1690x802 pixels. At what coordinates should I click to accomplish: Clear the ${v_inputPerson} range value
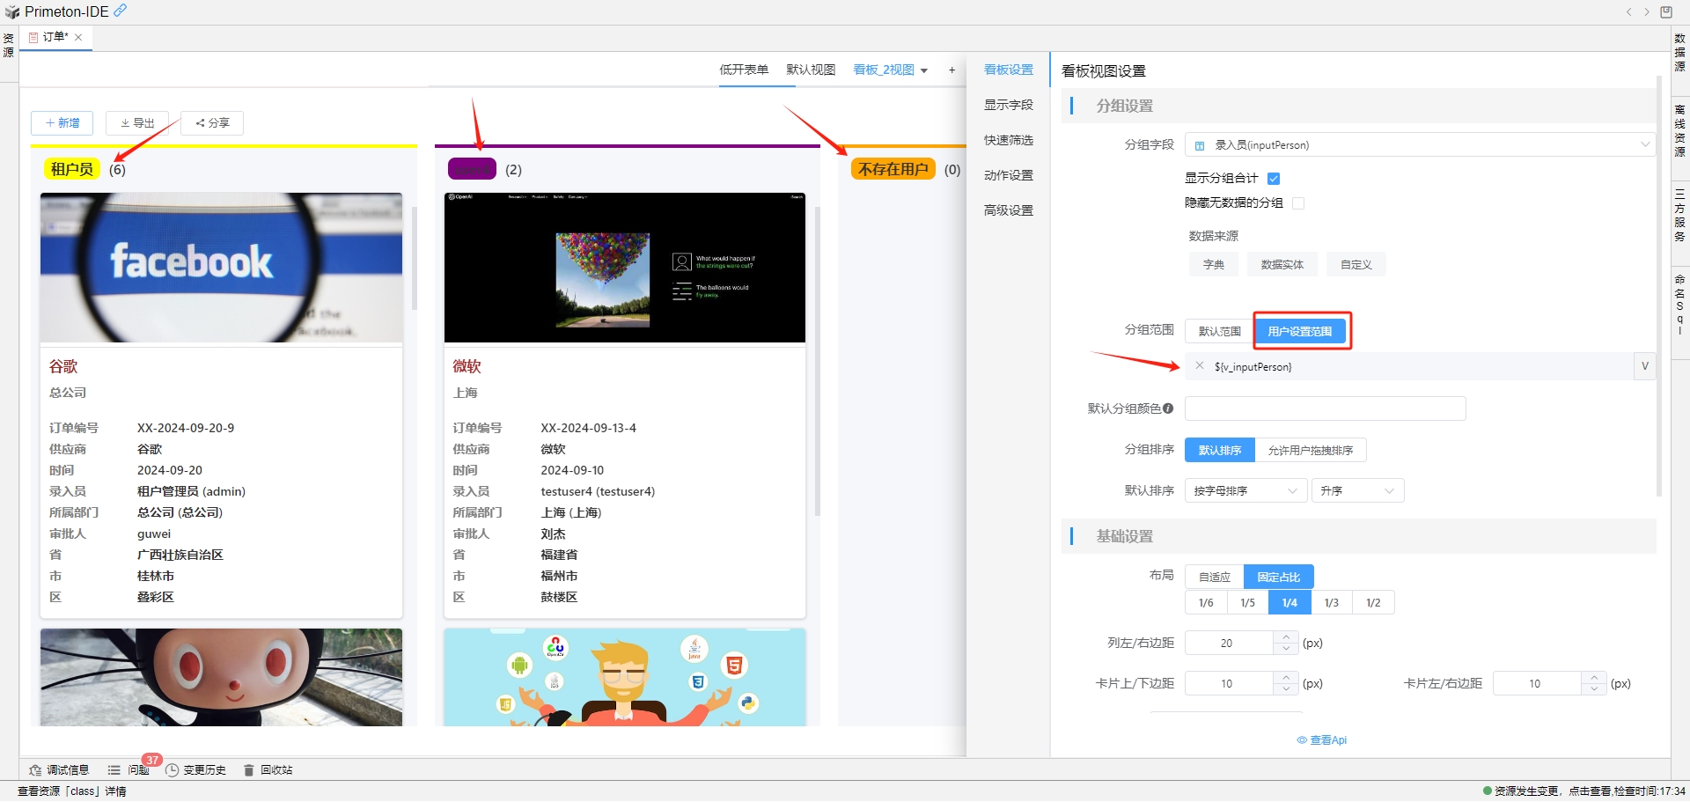1199,366
